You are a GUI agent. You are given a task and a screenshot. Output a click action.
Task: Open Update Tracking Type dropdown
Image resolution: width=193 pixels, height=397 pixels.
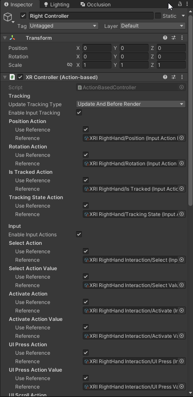131,104
